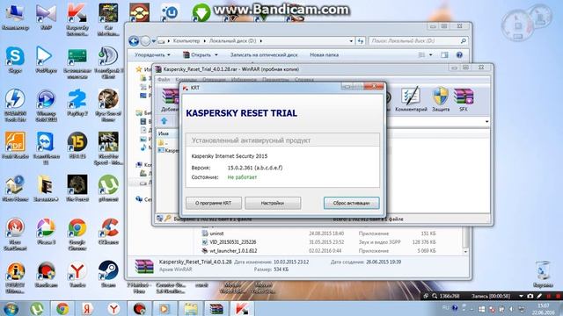Screen dimensions: 563x316
Task: Open TeamViewer 11 desktop shortcut
Action: [46, 148]
